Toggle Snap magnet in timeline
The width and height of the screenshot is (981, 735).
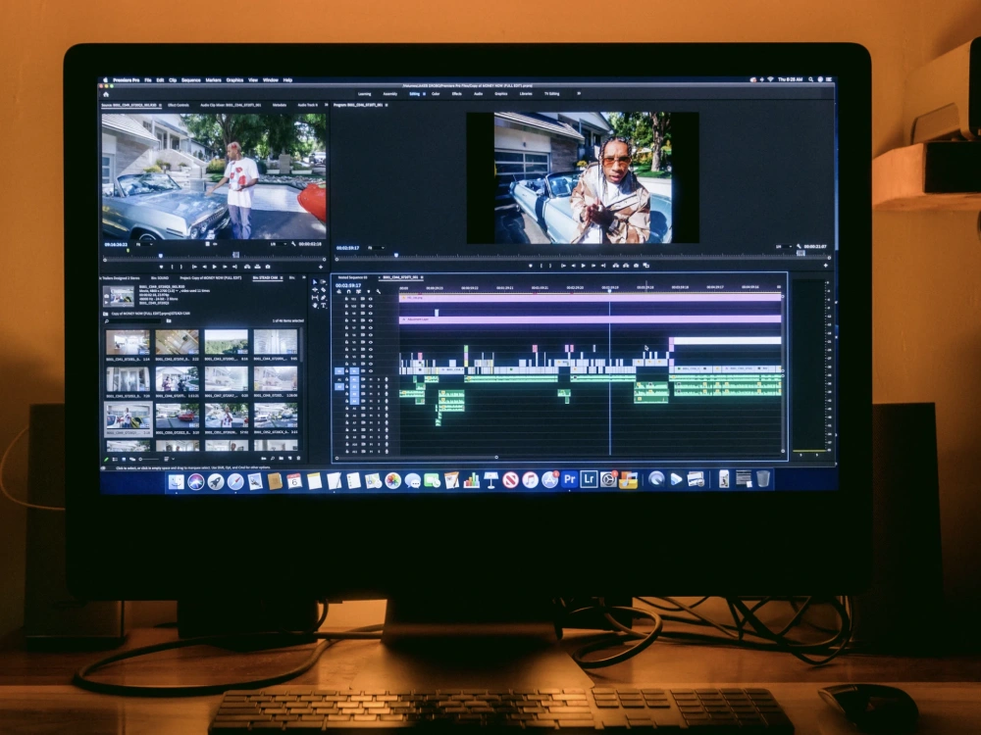click(x=348, y=292)
